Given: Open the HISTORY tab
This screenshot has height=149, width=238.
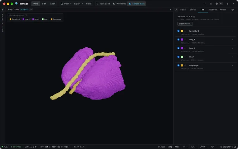Looking at the screenshot, I should click(x=213, y=10).
